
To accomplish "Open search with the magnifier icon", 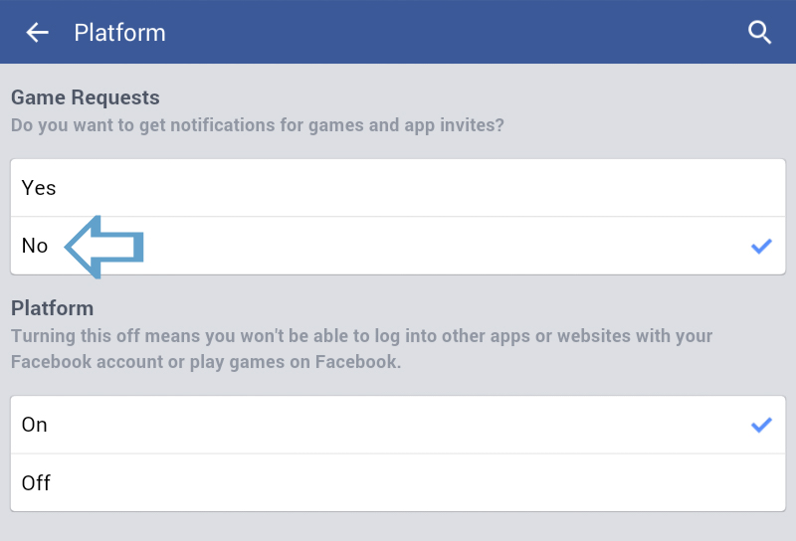I will 760,33.
